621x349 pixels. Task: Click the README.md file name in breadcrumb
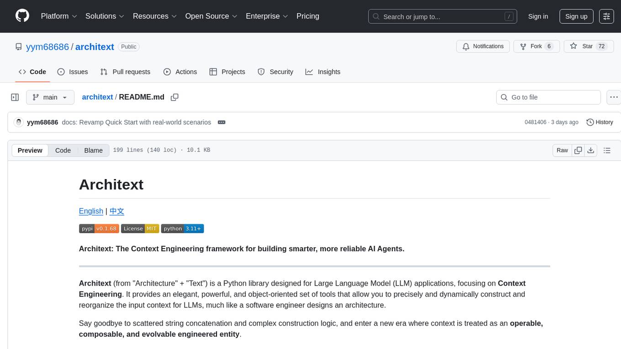pos(142,97)
